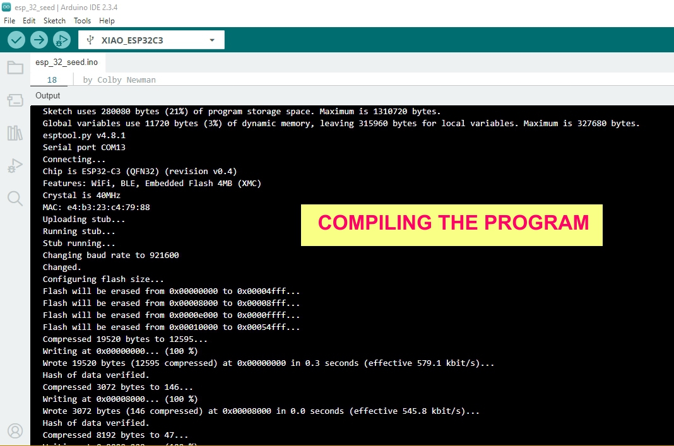This screenshot has width=674, height=446.
Task: Open the Library Manager sidebar icon
Action: 15,132
